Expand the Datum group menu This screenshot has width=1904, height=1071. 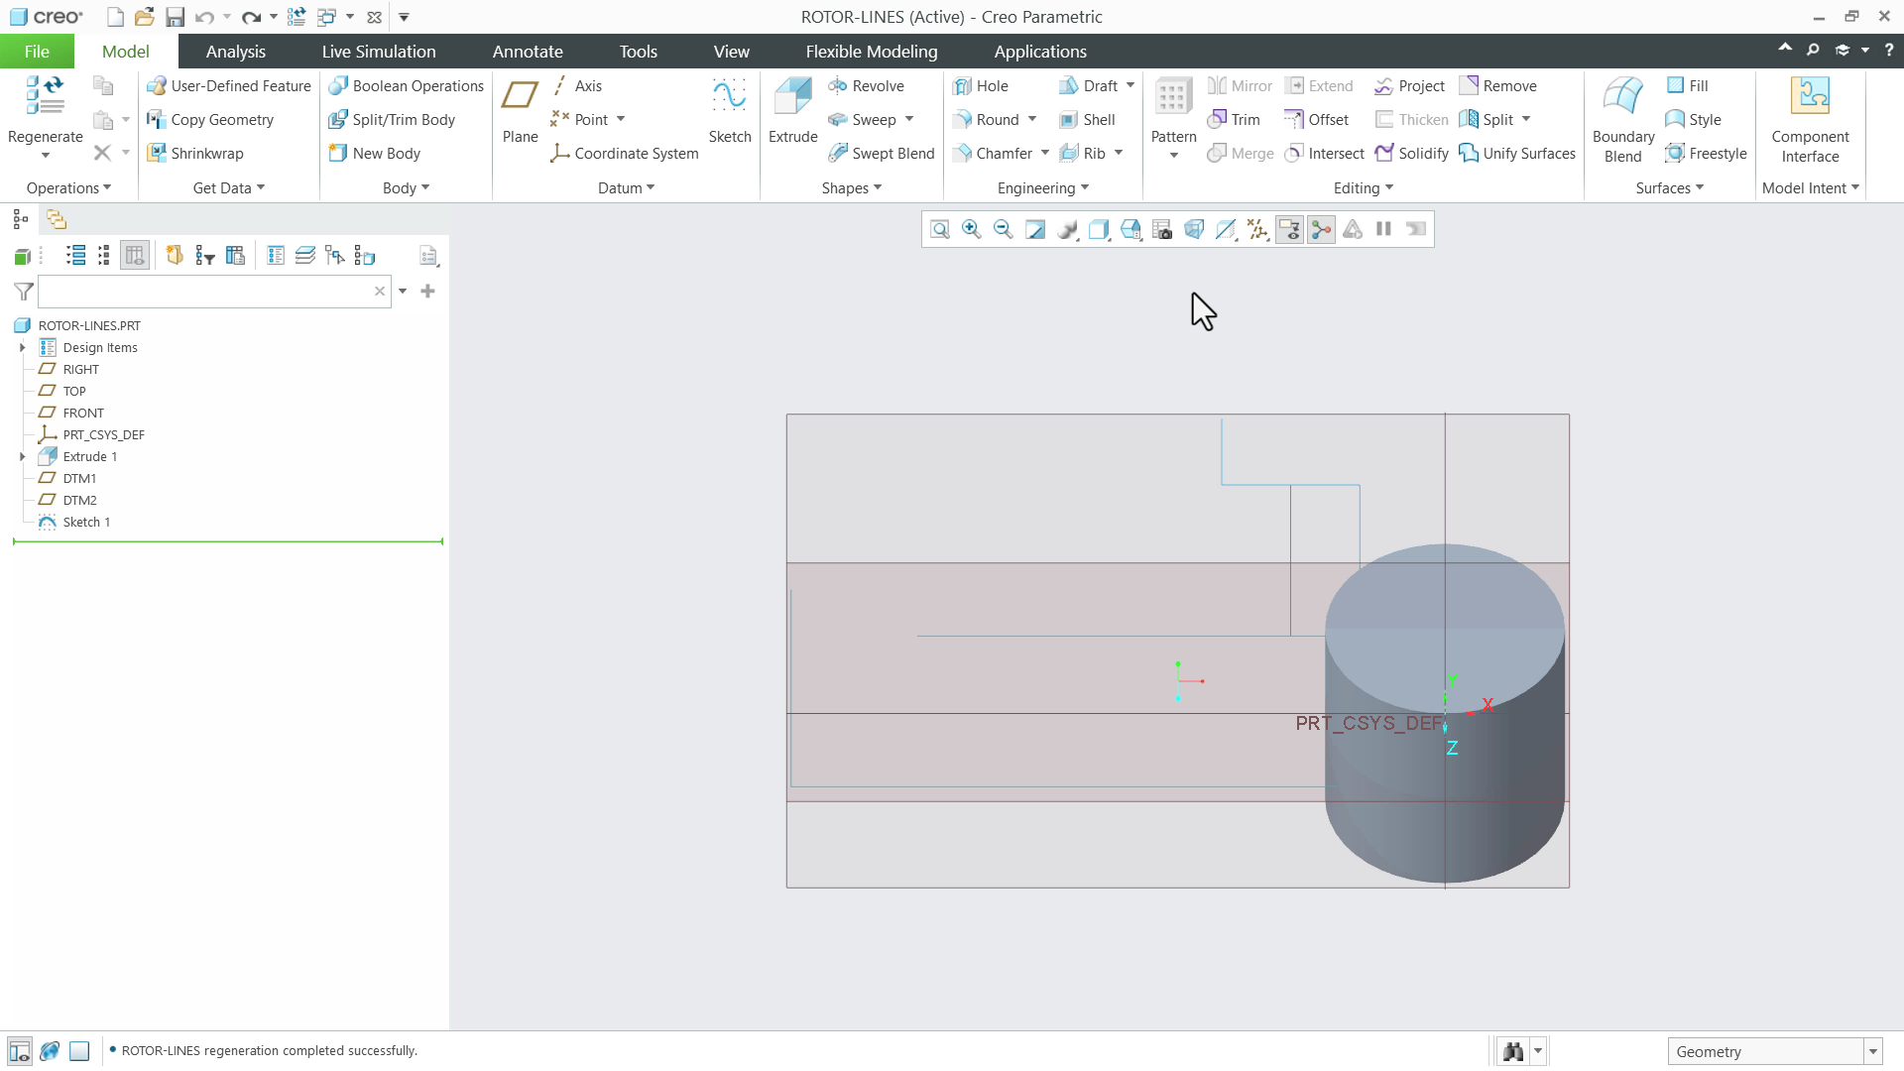click(626, 188)
